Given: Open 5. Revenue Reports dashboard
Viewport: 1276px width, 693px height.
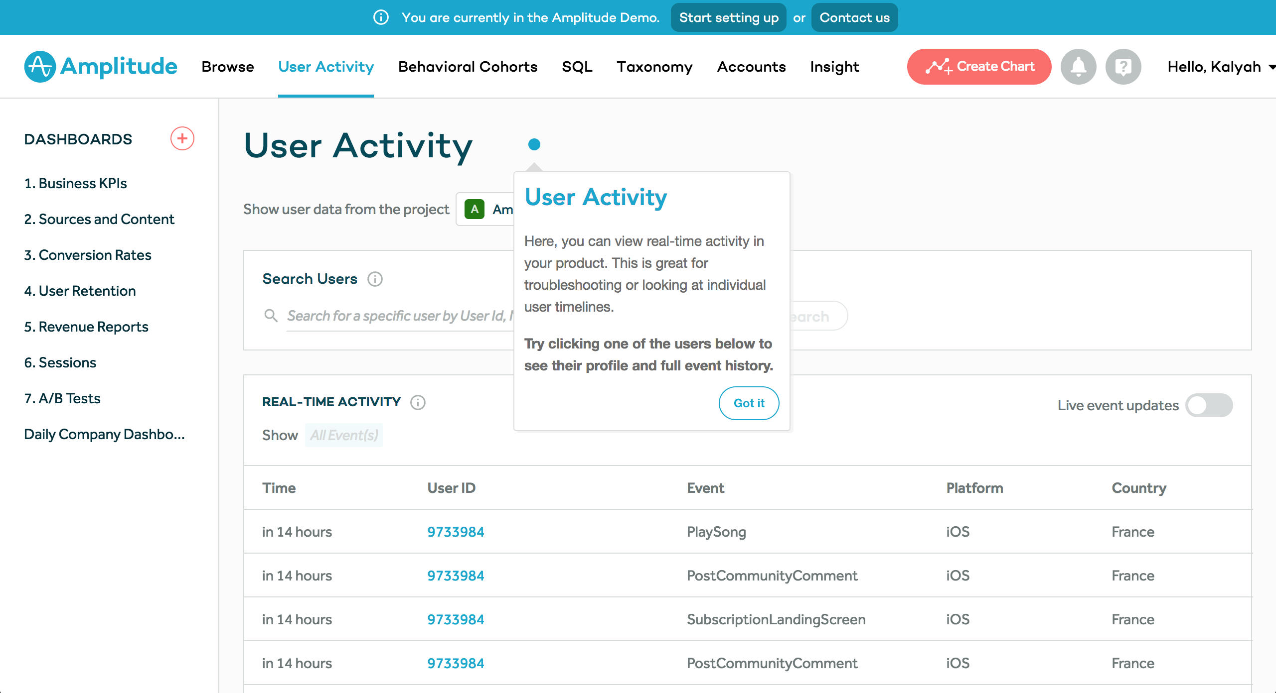Looking at the screenshot, I should [x=86, y=327].
